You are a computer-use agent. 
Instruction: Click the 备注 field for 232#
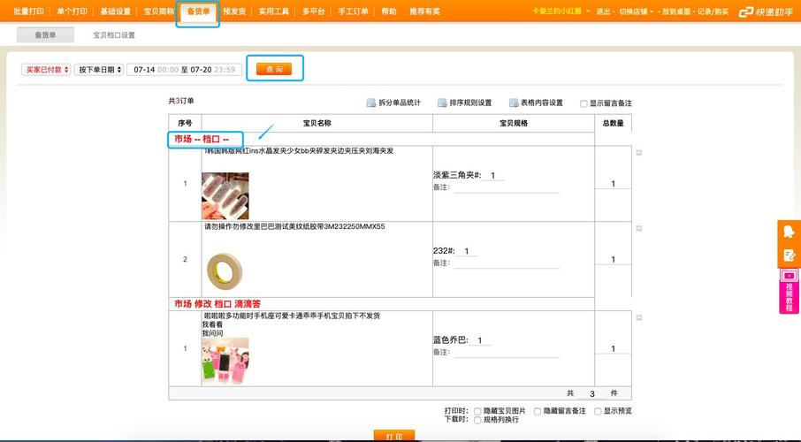507,263
